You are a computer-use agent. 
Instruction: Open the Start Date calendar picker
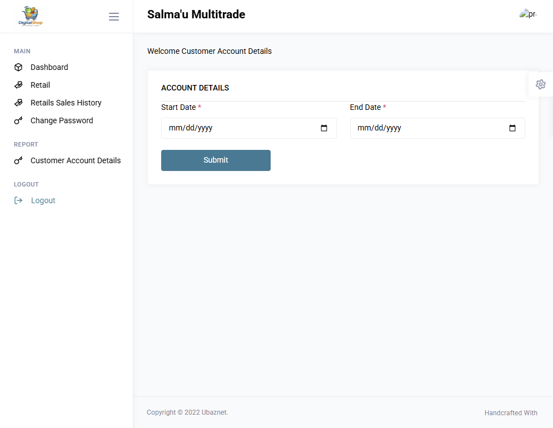[324, 128]
